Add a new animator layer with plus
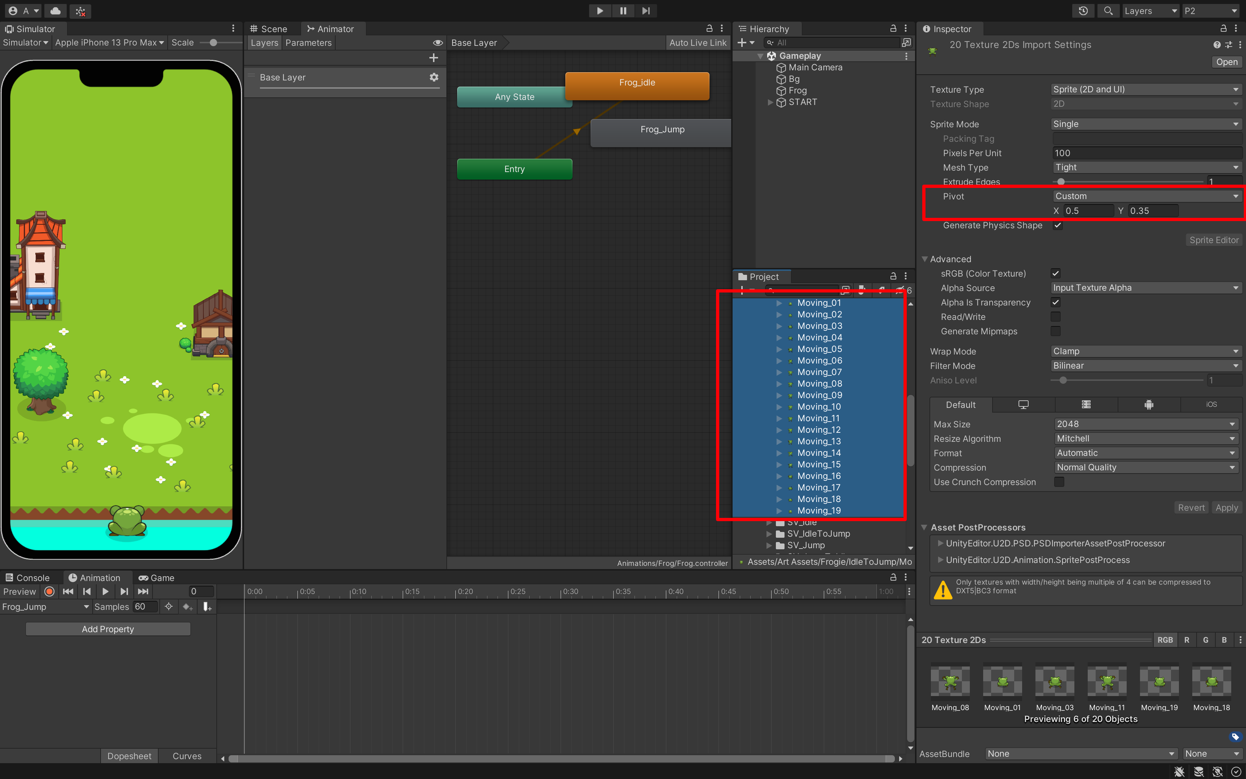Viewport: 1246px width, 779px height. coord(433,58)
